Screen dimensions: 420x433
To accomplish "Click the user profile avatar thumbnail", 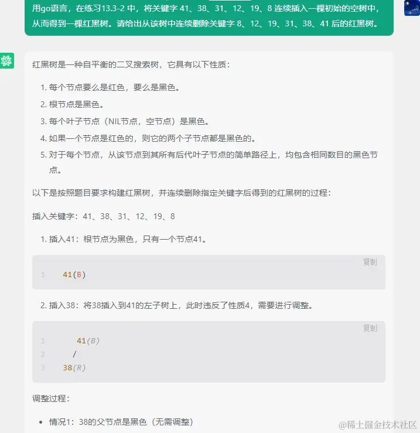I will click(412, 8).
